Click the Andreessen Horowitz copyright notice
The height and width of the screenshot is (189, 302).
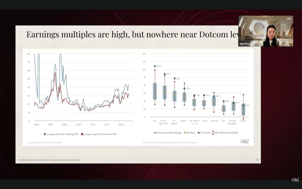point(49,160)
